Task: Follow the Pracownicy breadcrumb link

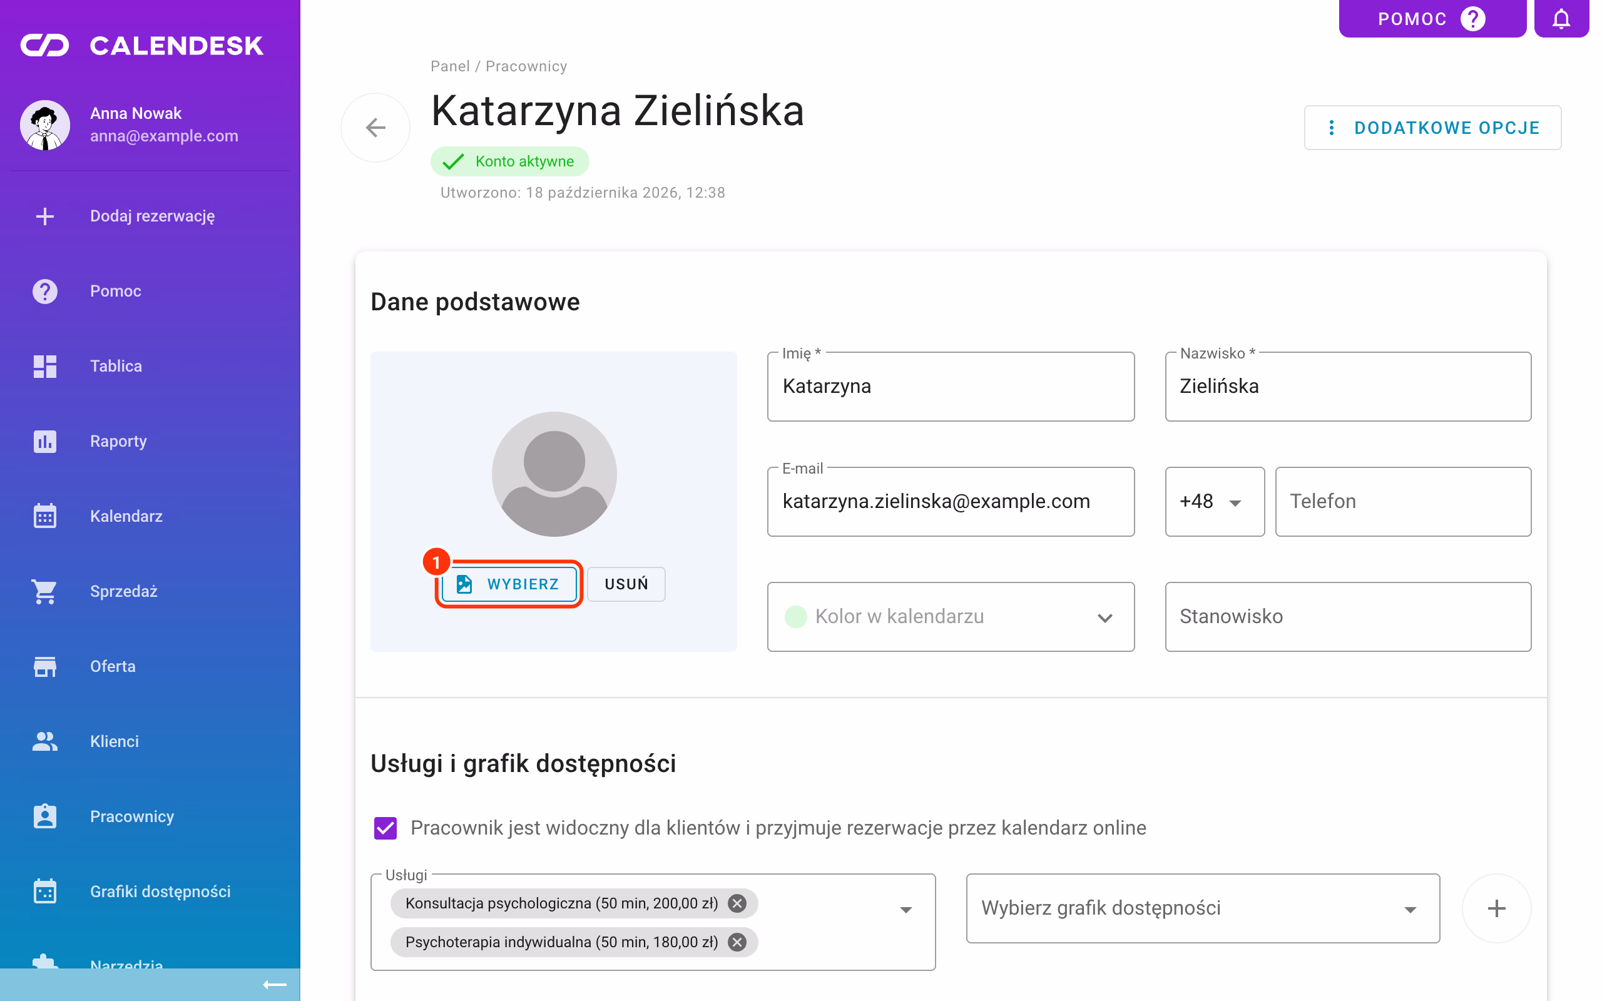Action: click(526, 66)
